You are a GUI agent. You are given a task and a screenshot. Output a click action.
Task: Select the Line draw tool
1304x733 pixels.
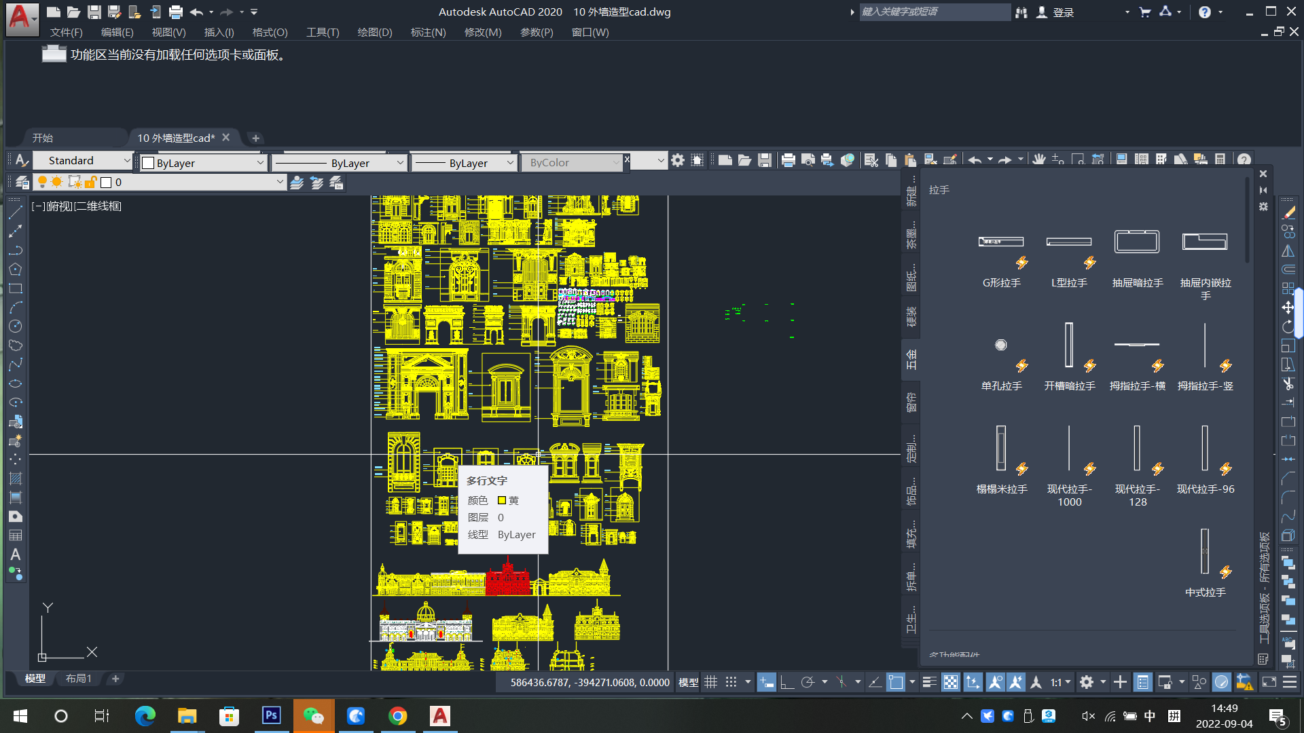15,213
